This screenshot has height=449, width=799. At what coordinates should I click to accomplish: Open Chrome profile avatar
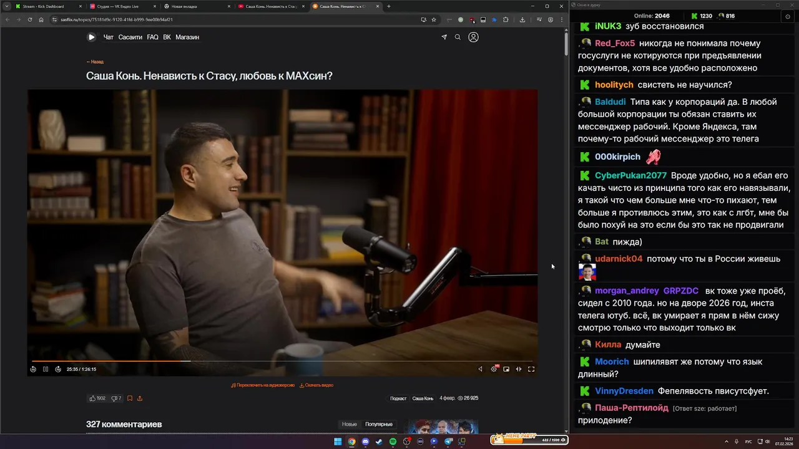click(x=551, y=19)
